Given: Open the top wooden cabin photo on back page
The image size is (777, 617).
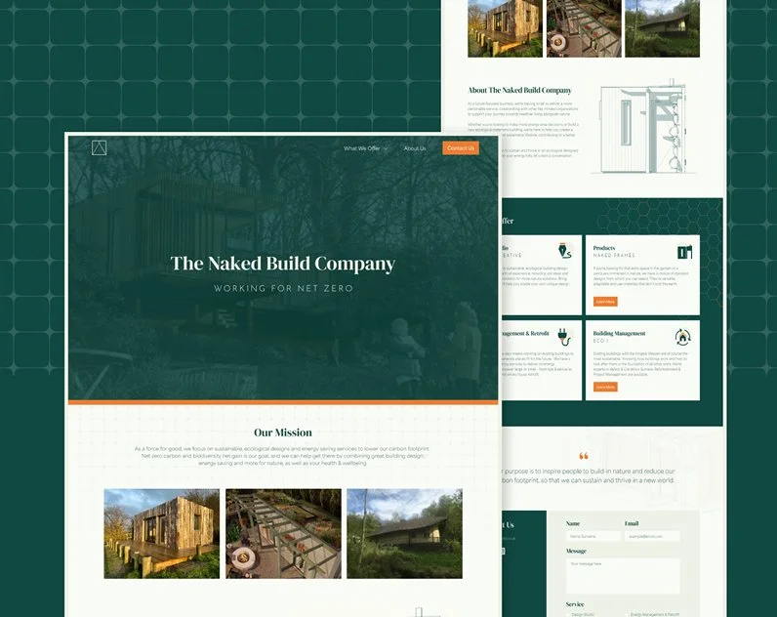Looking at the screenshot, I should 505,28.
